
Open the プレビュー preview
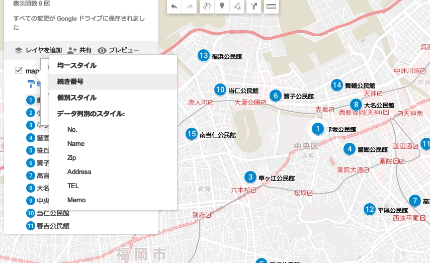pyautogui.click(x=118, y=50)
